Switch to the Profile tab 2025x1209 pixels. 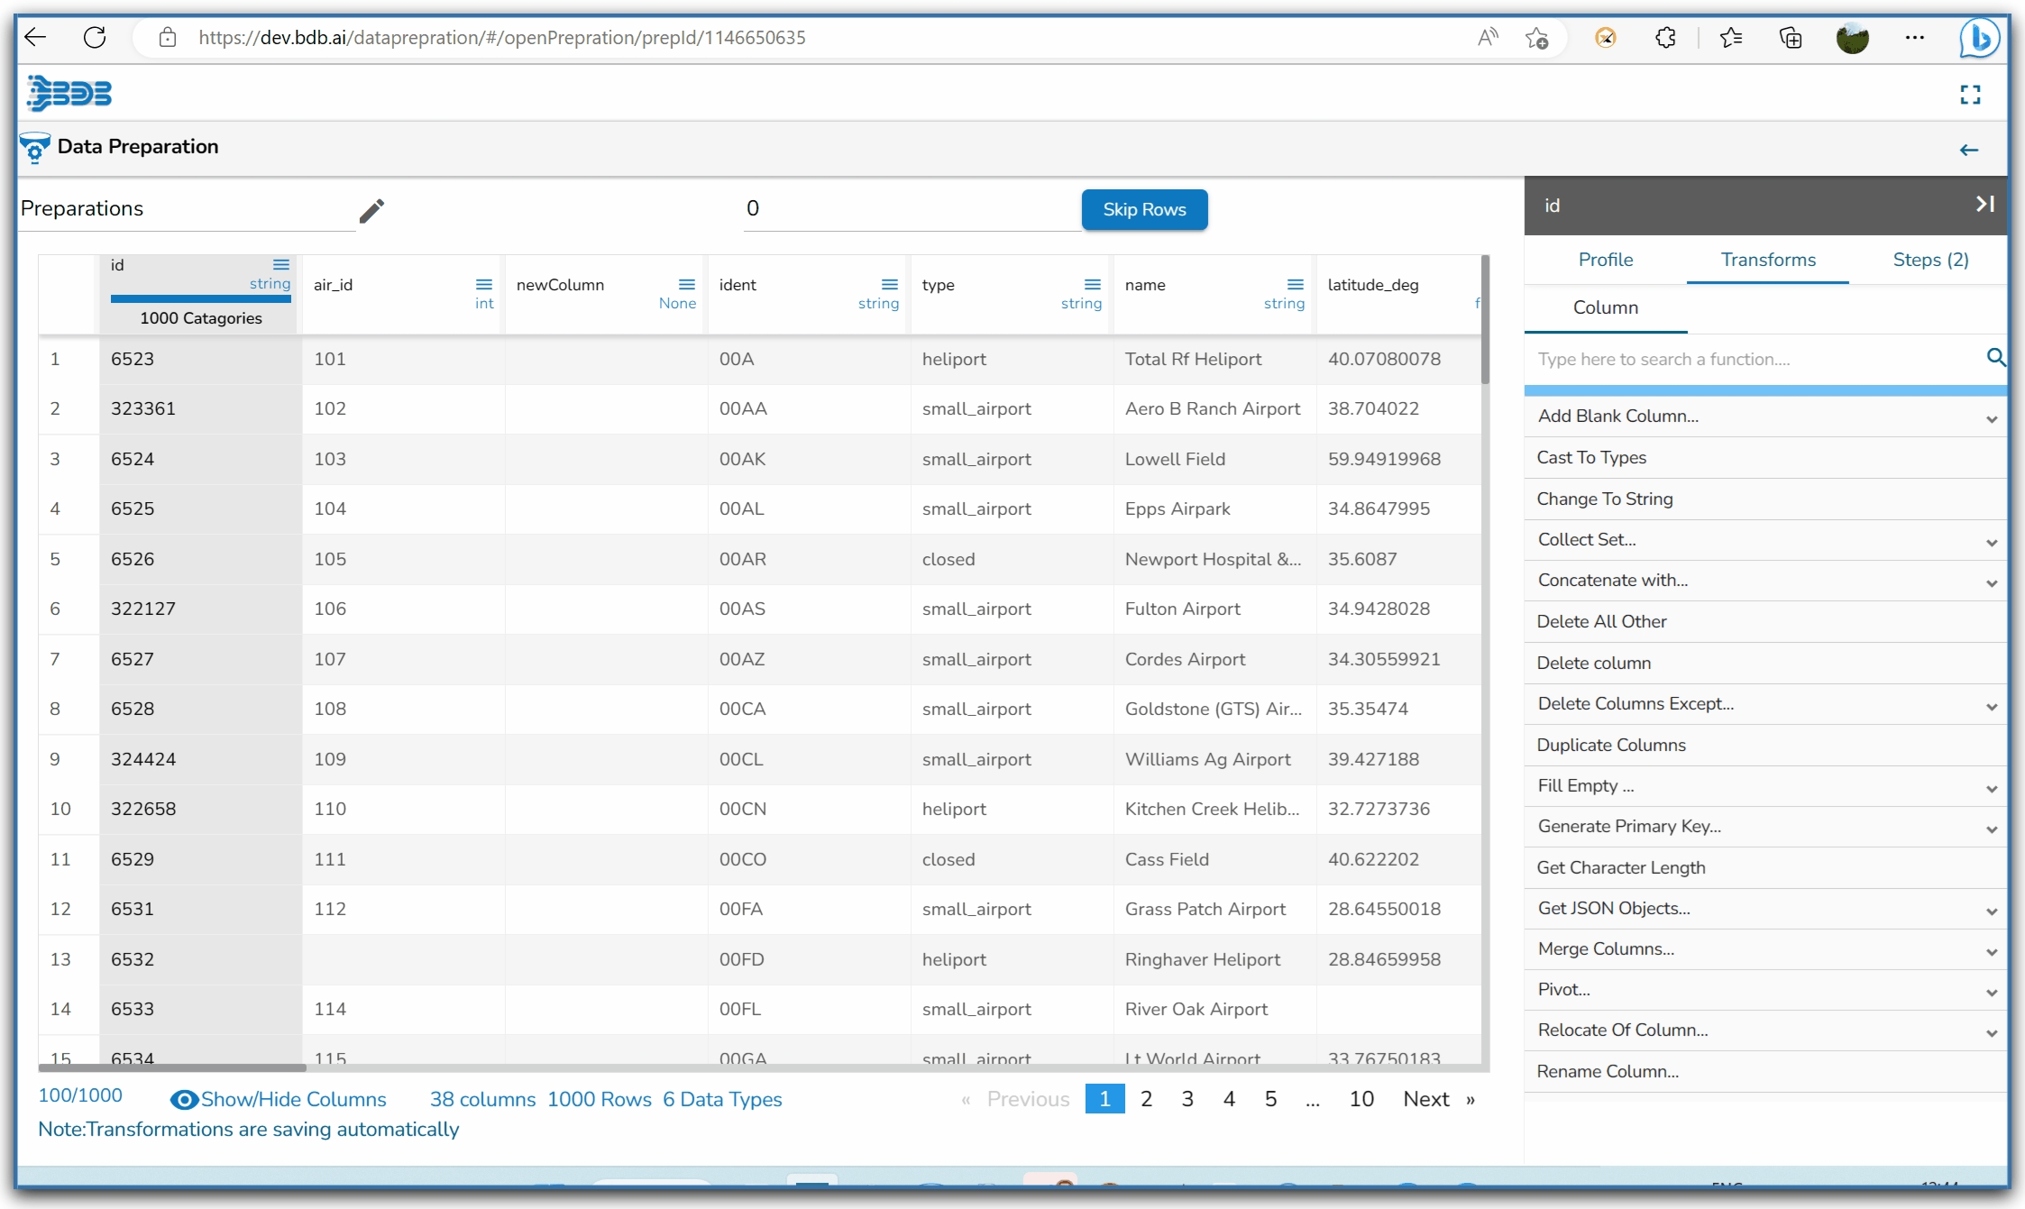pyautogui.click(x=1605, y=260)
